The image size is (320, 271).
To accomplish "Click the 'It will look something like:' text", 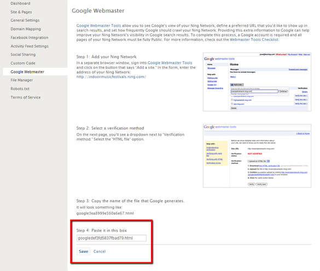I will click(100, 207).
